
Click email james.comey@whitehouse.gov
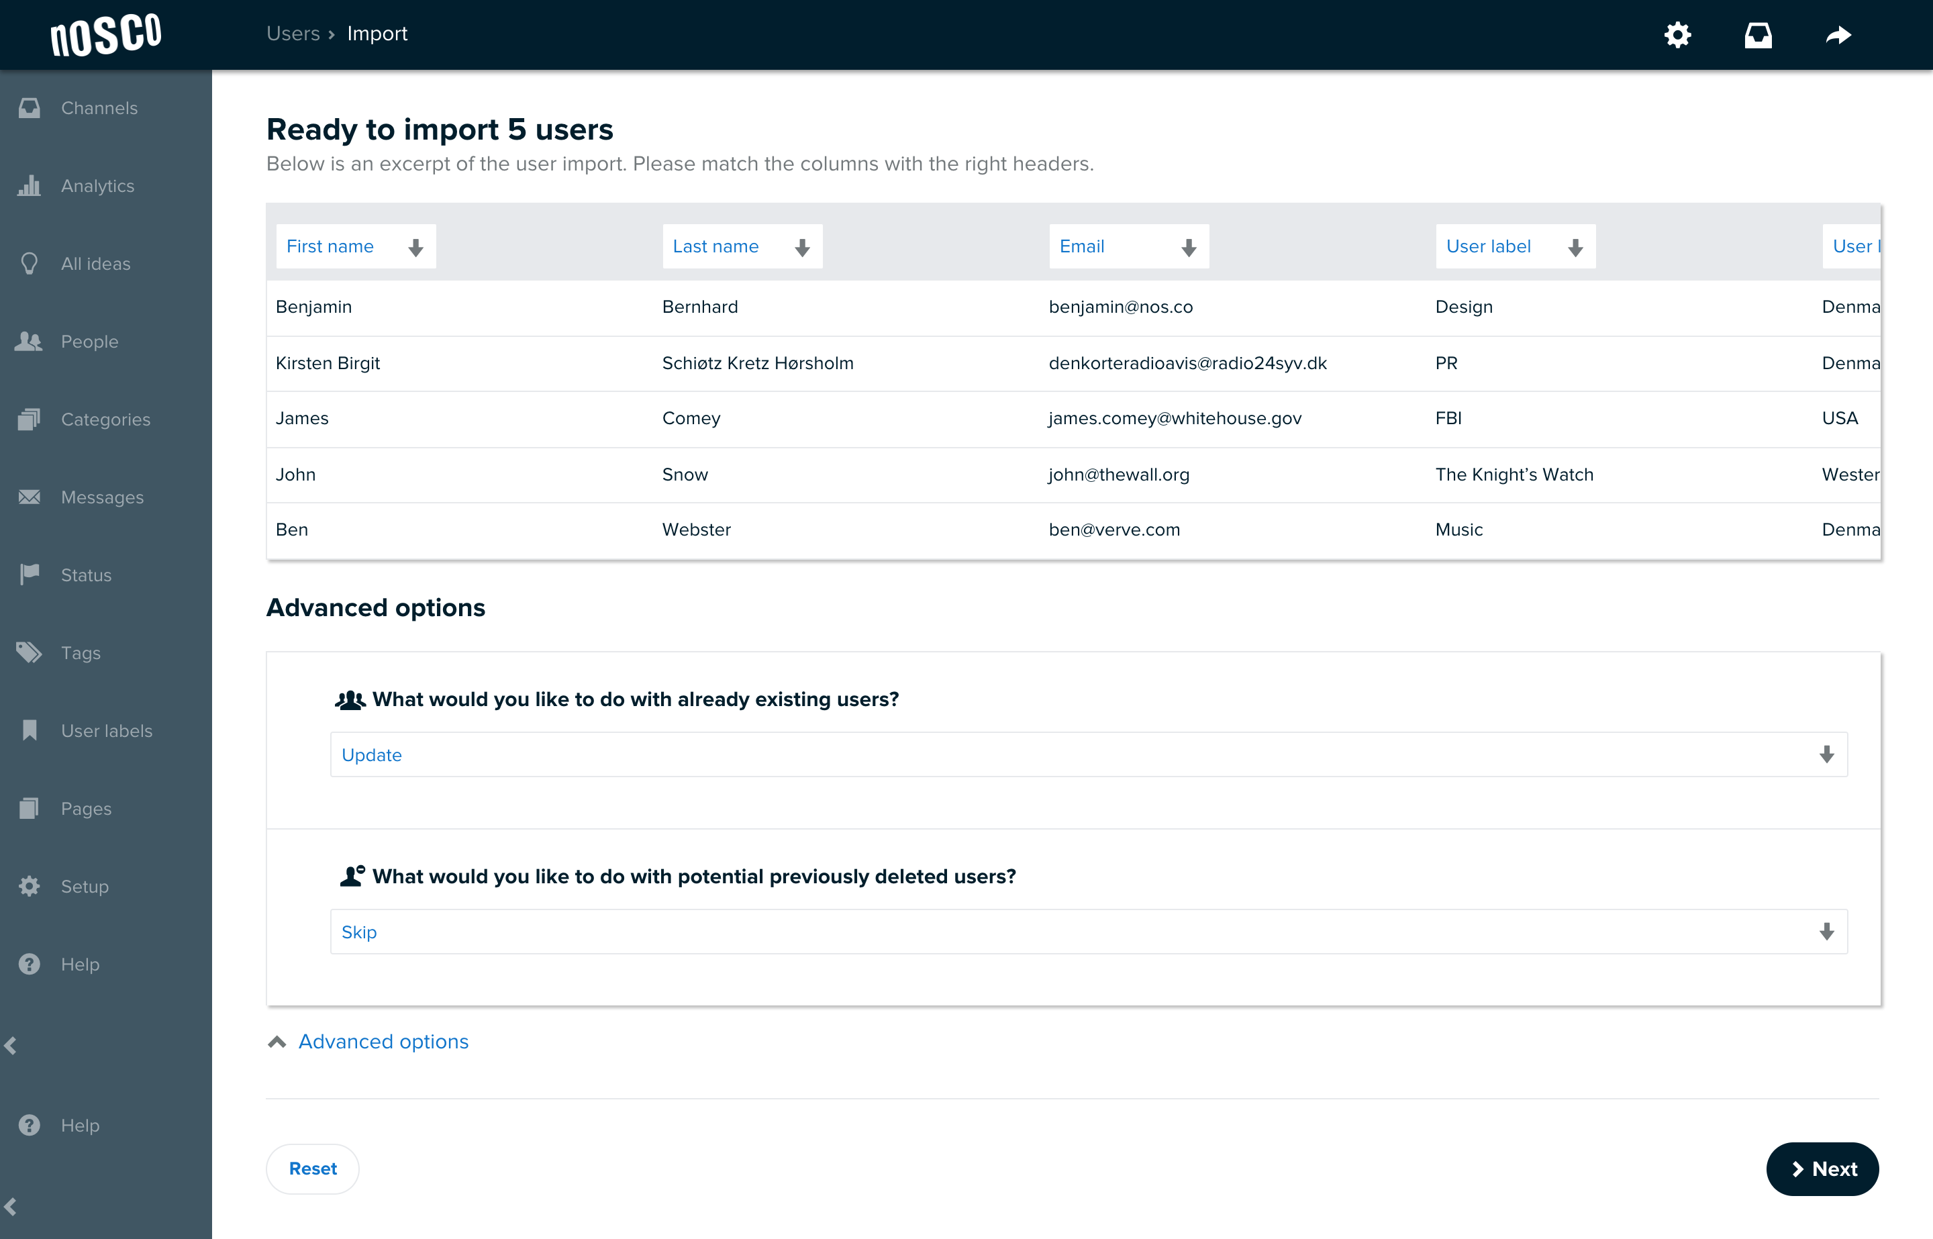click(x=1175, y=418)
